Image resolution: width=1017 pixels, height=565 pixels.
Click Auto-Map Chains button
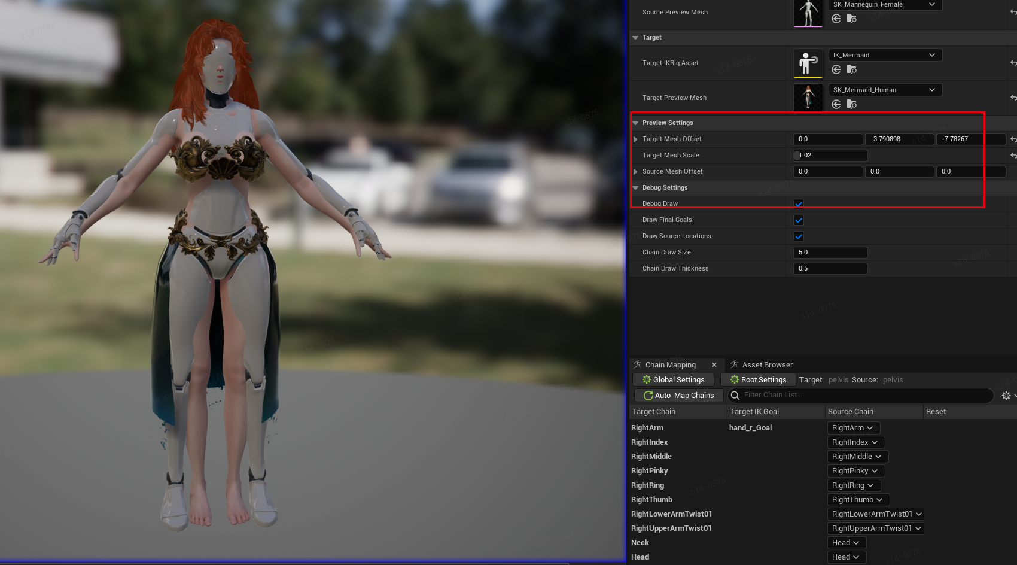click(x=679, y=395)
